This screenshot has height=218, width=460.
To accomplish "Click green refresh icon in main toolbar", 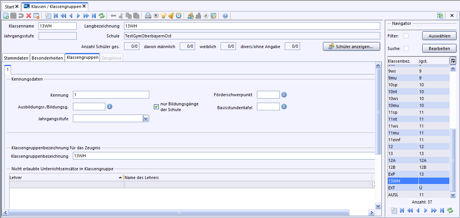I will pos(102,16).
